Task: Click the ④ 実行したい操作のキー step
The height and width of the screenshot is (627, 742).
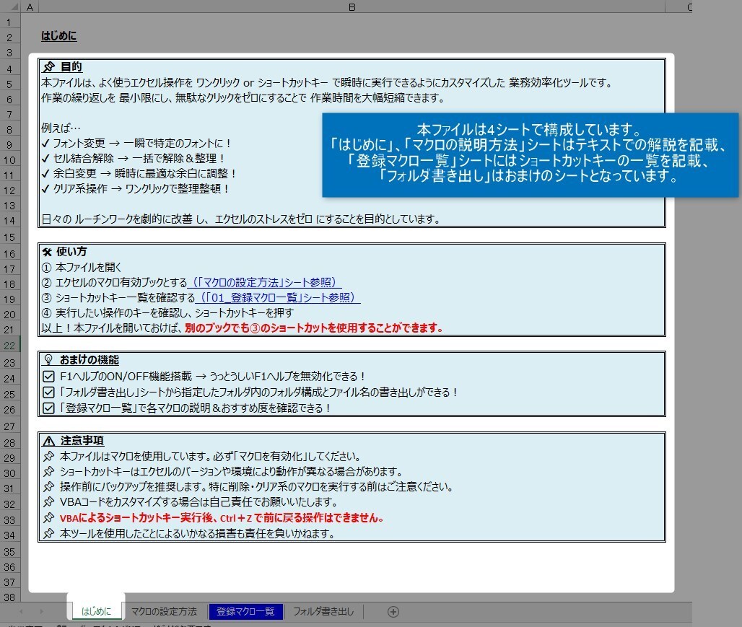Action: pyautogui.click(x=167, y=313)
